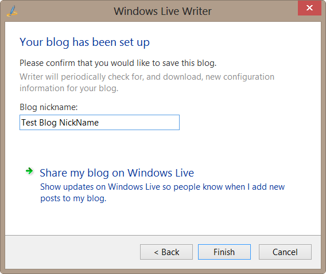Click the word 'Test' in the nickname field
The image size is (326, 274).
(29, 123)
